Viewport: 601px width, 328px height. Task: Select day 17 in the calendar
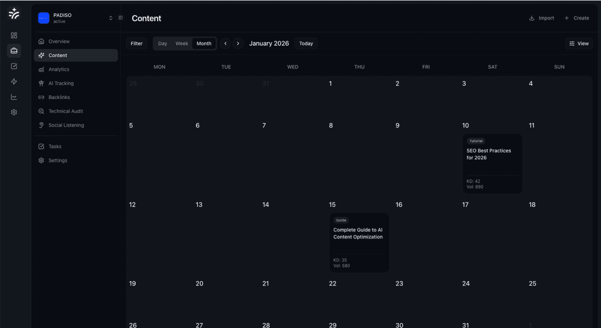pos(492,237)
